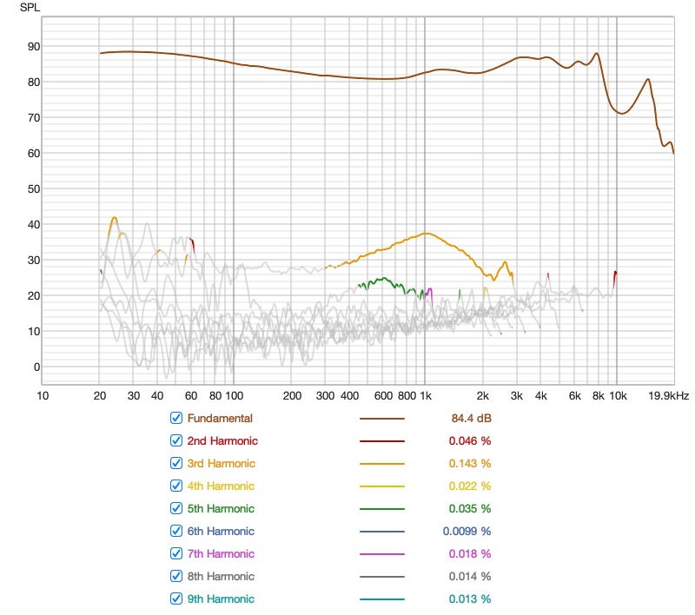The height and width of the screenshot is (615, 695).
Task: Disable the 2nd Harmonic checkbox
Action: (177, 440)
